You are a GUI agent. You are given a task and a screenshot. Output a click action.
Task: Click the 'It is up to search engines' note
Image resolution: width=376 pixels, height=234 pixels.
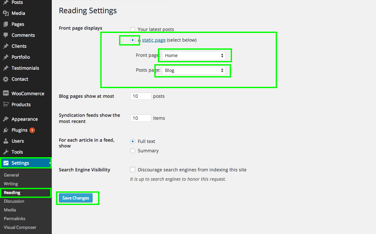click(x=178, y=179)
